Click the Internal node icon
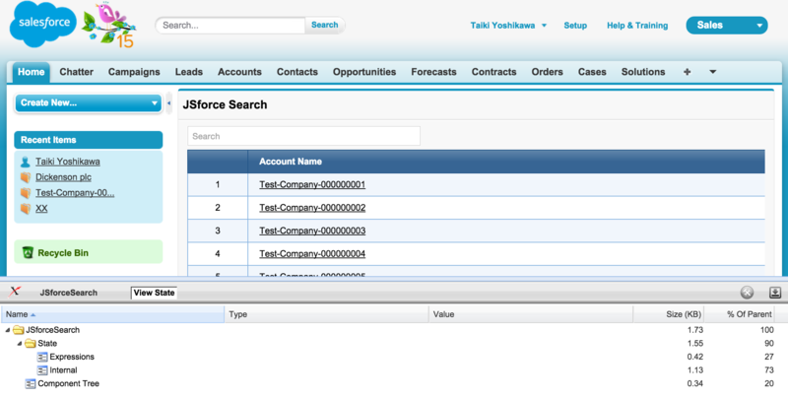Image resolution: width=788 pixels, height=399 pixels. pos(42,370)
